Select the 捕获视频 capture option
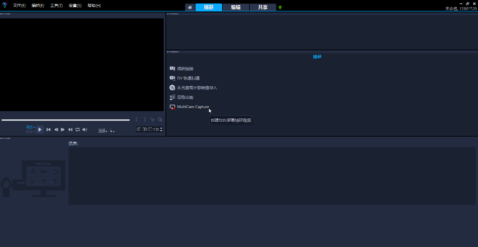The width and height of the screenshot is (478, 247). coord(185,69)
